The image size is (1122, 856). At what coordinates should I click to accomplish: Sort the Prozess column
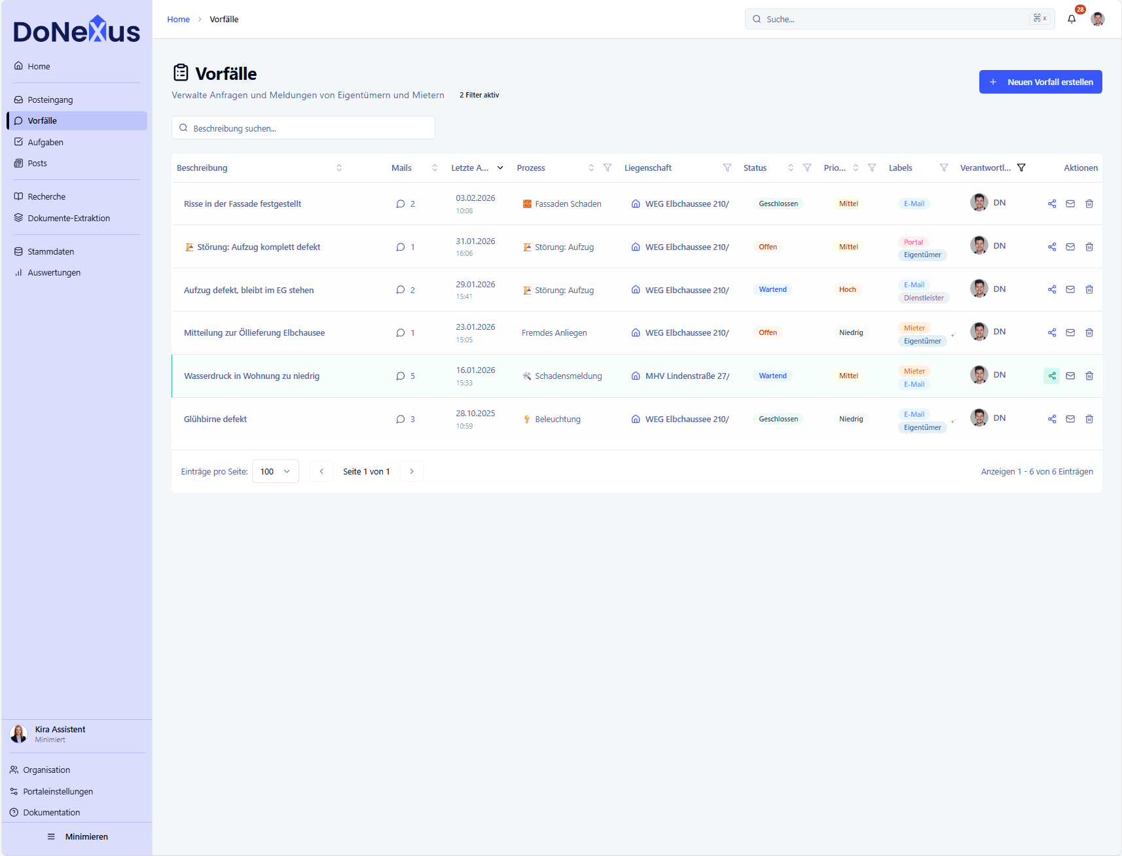tap(591, 168)
